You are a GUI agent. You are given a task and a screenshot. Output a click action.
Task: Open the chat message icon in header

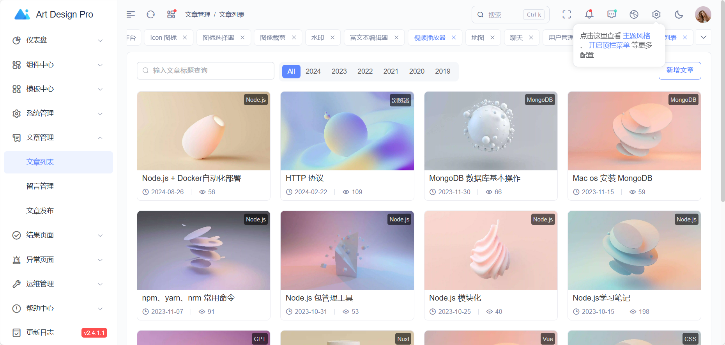pos(612,14)
